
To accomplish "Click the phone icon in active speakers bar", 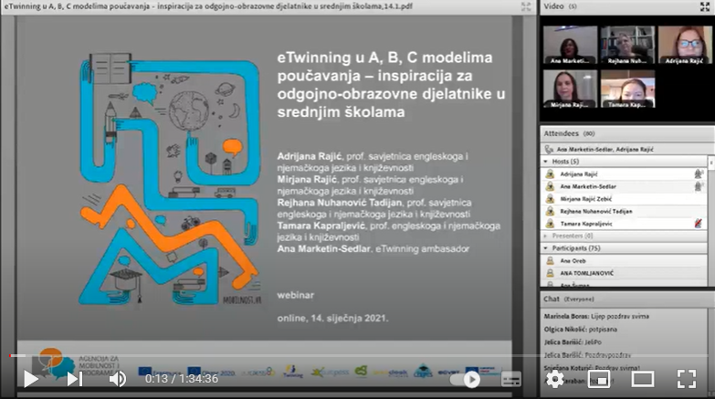I will (549, 149).
